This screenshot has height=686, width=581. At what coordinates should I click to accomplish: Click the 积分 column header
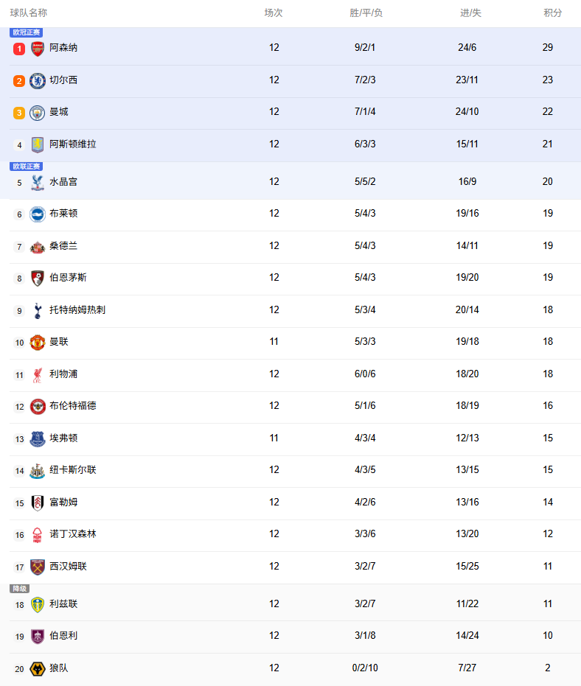click(552, 13)
